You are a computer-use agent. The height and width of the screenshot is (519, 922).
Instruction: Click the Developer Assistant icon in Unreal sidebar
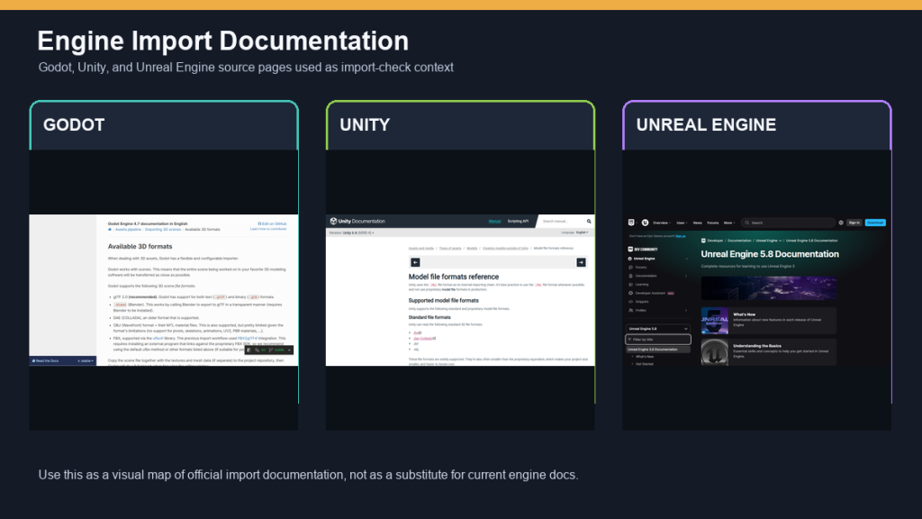[630, 293]
